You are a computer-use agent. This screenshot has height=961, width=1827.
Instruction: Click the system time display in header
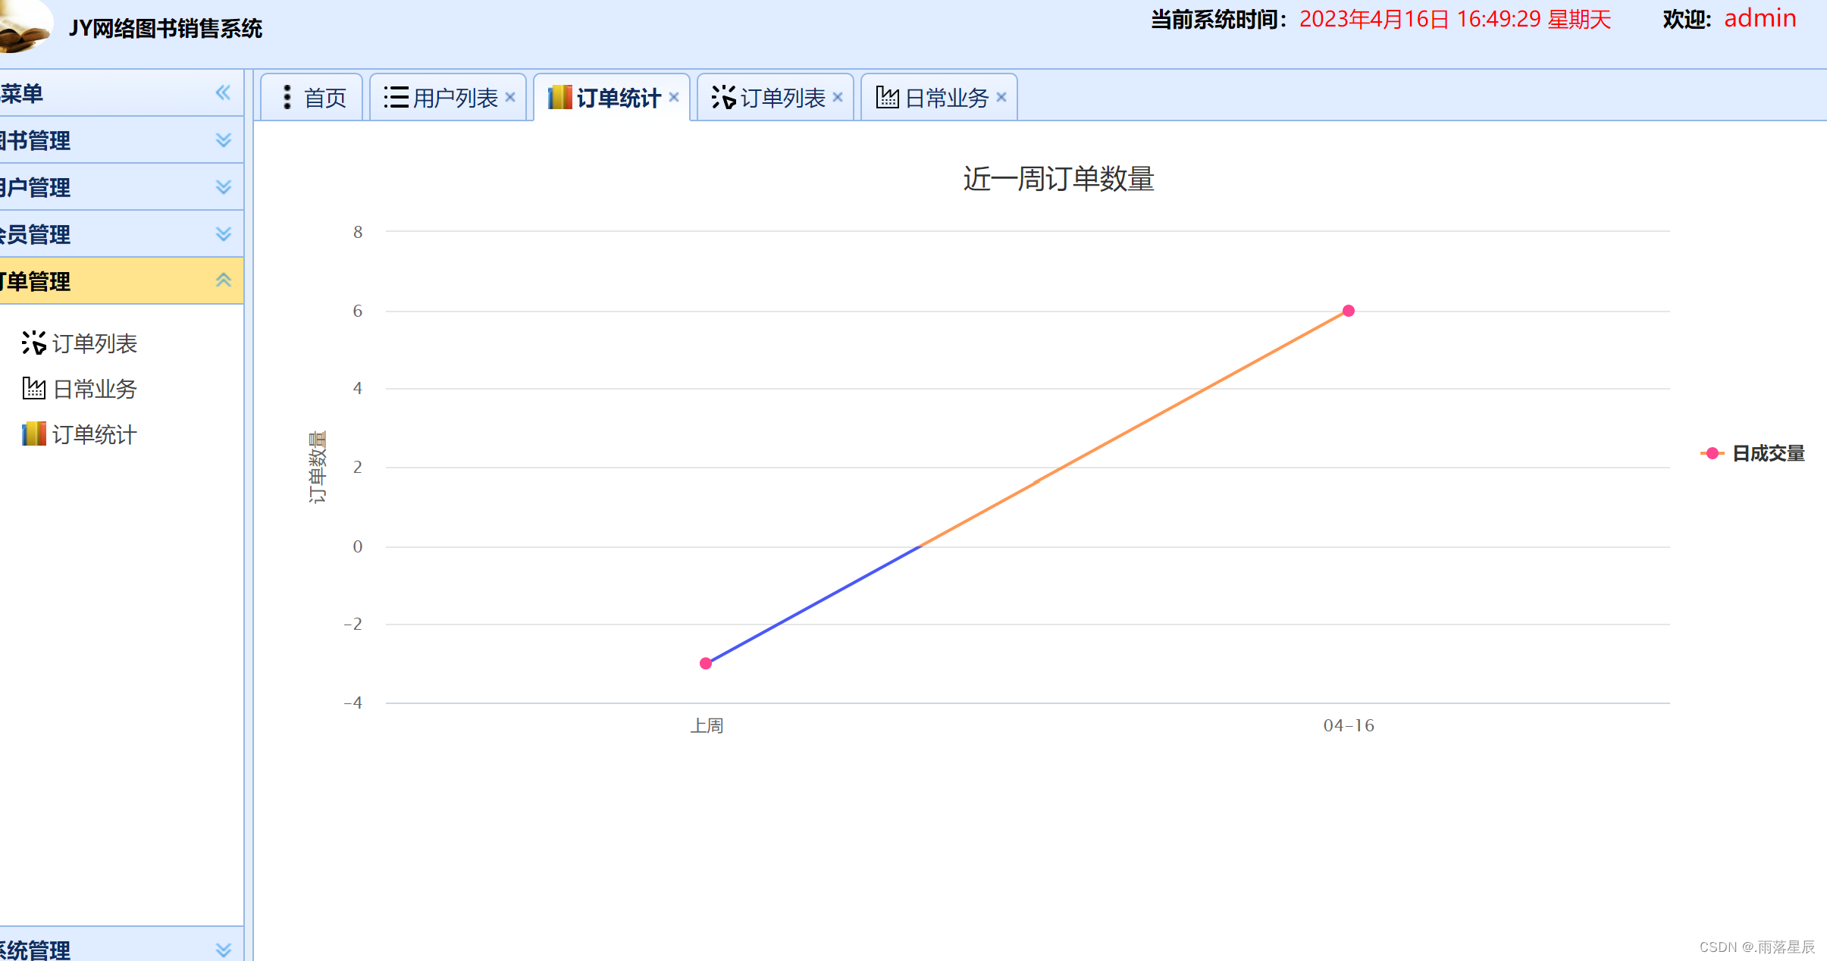pos(1456,19)
